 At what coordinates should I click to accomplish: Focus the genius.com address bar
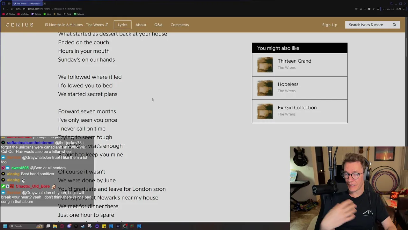tap(54, 9)
